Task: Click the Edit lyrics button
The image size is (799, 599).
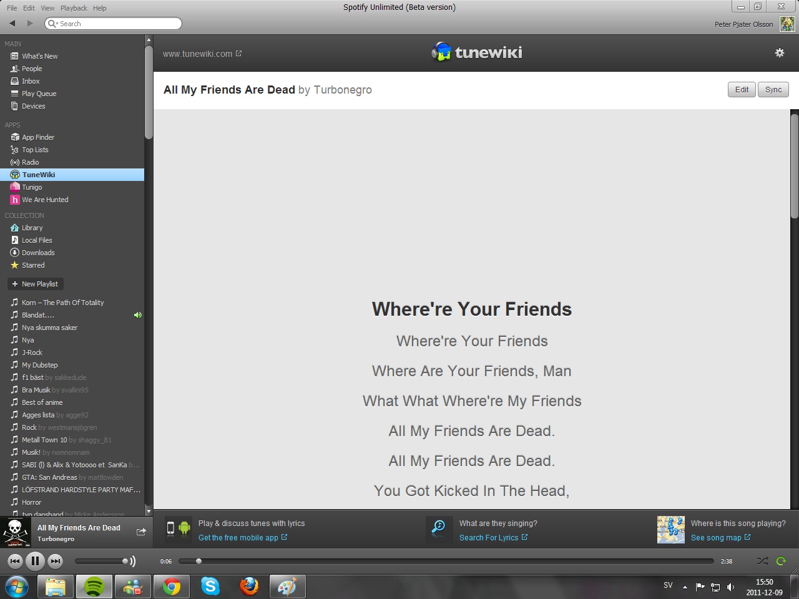Action: [742, 90]
